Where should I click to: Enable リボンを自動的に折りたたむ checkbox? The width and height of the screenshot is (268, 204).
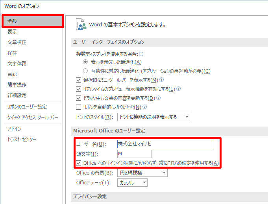(x=78, y=107)
